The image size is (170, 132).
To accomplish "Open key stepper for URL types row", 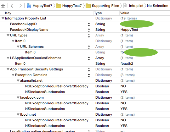I will tap(89, 36).
